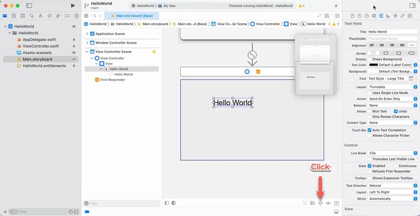Open Resolve Auto Layout Issues button
The height and width of the screenshot is (216, 420).
(x=328, y=203)
